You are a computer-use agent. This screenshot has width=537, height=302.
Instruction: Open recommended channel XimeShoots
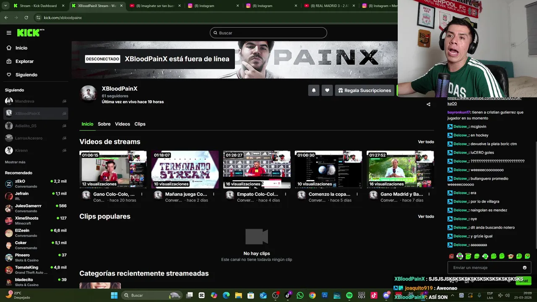click(36, 221)
